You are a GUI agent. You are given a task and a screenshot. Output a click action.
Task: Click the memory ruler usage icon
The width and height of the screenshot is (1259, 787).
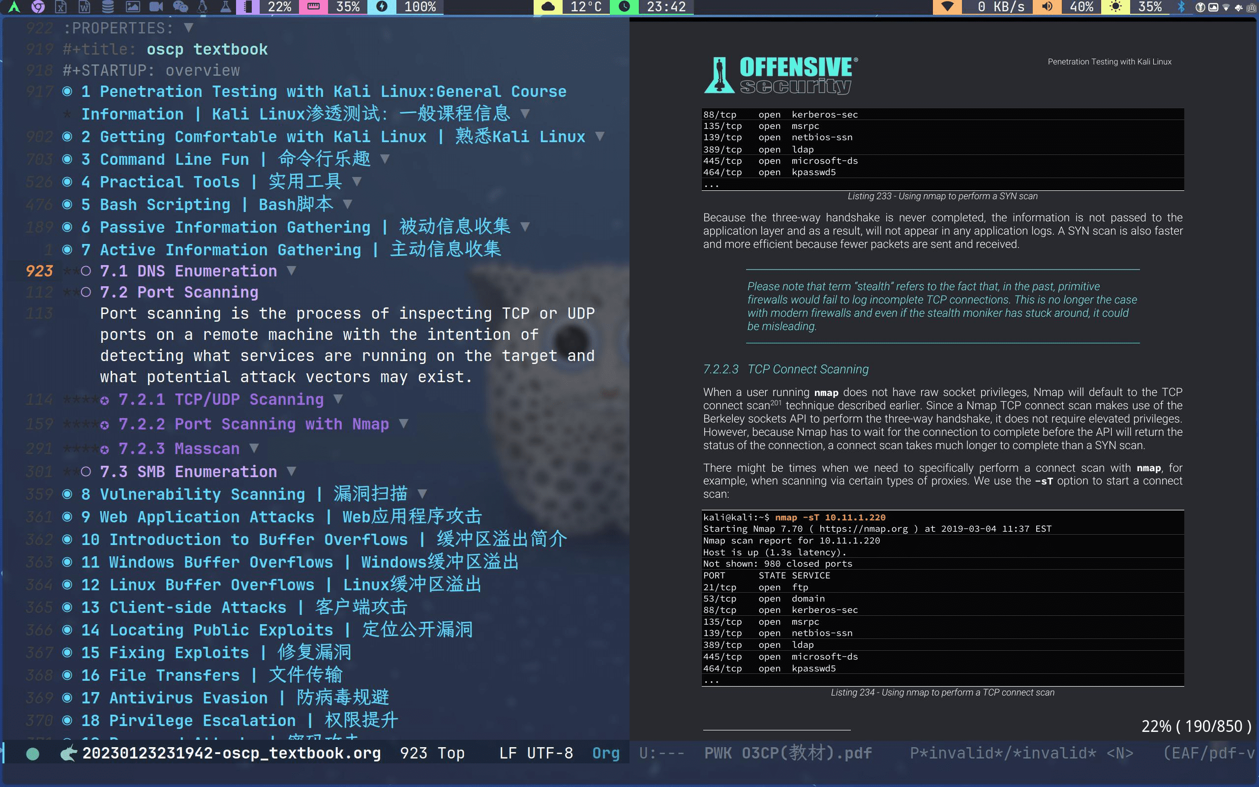pos(314,7)
